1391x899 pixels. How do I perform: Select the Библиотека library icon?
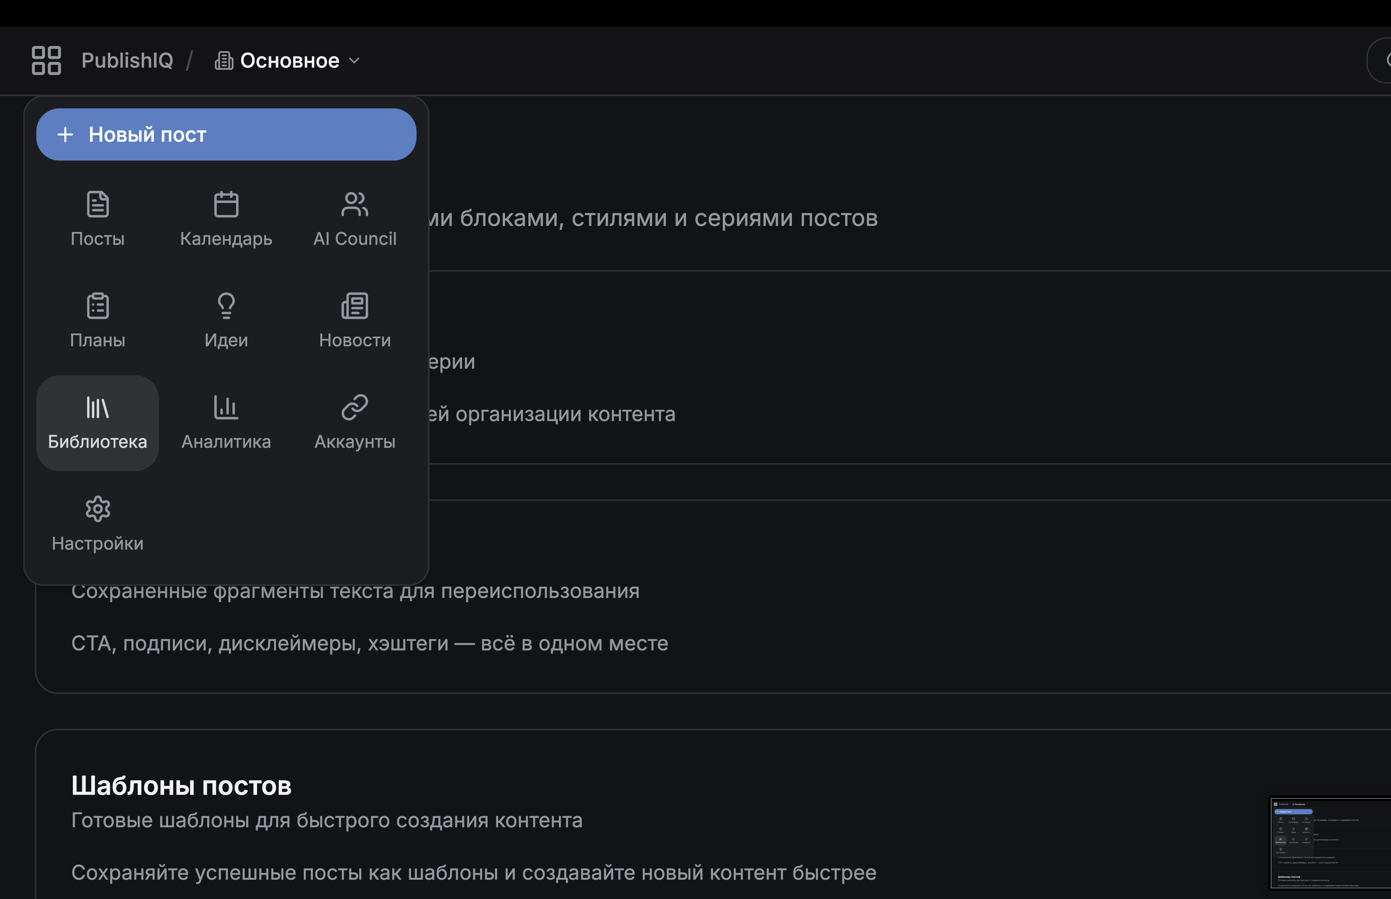(x=97, y=408)
